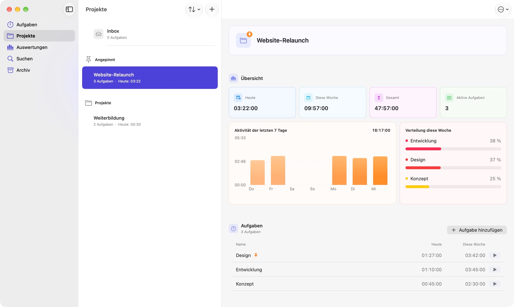Click the Website-Relaunch folder icon with pin badge
The width and height of the screenshot is (514, 307).
(244, 40)
